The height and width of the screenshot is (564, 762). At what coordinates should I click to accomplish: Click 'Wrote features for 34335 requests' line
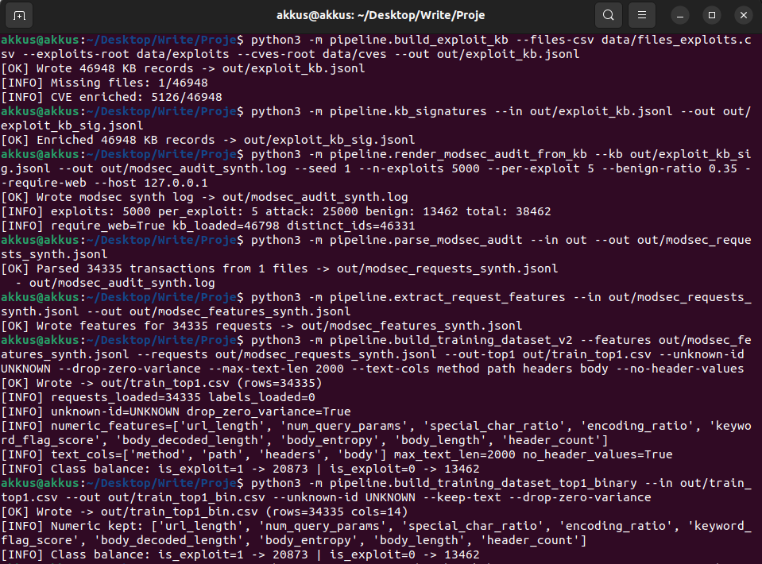(x=261, y=326)
